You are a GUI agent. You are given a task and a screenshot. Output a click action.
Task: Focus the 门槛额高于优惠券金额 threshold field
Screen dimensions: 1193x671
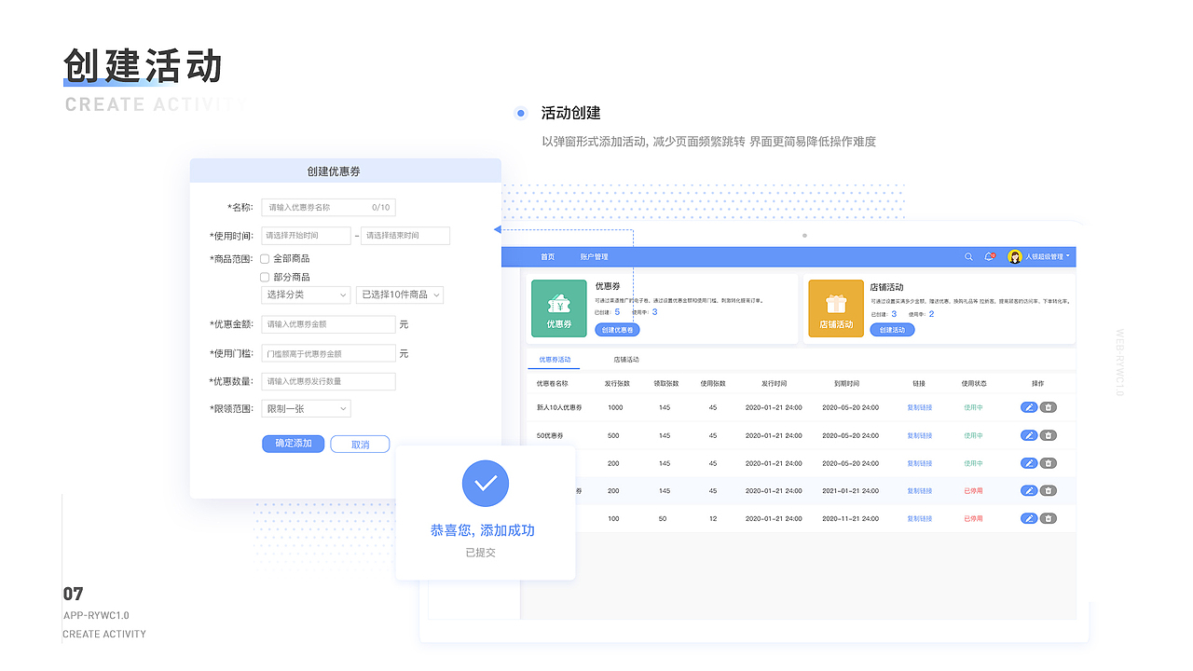click(x=328, y=353)
